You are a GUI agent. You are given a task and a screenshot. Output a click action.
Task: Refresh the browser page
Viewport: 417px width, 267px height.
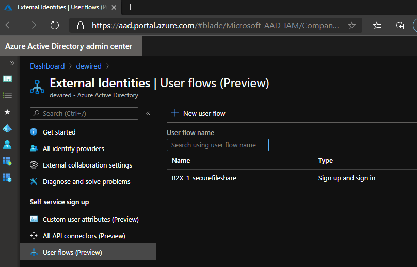click(55, 25)
